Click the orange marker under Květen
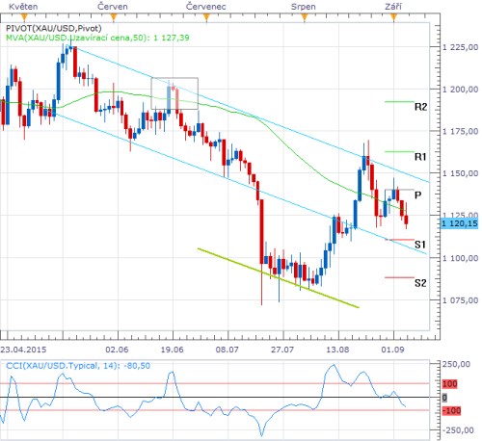 [23, 18]
